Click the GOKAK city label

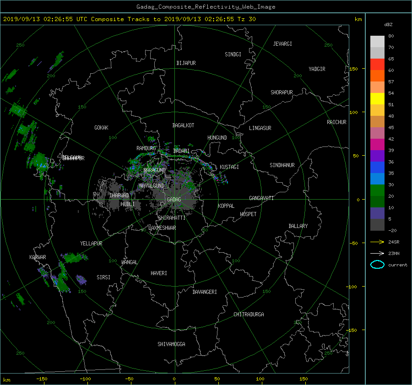(x=101, y=127)
